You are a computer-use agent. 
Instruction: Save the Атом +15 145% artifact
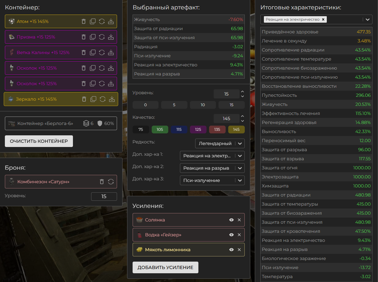pos(111,21)
